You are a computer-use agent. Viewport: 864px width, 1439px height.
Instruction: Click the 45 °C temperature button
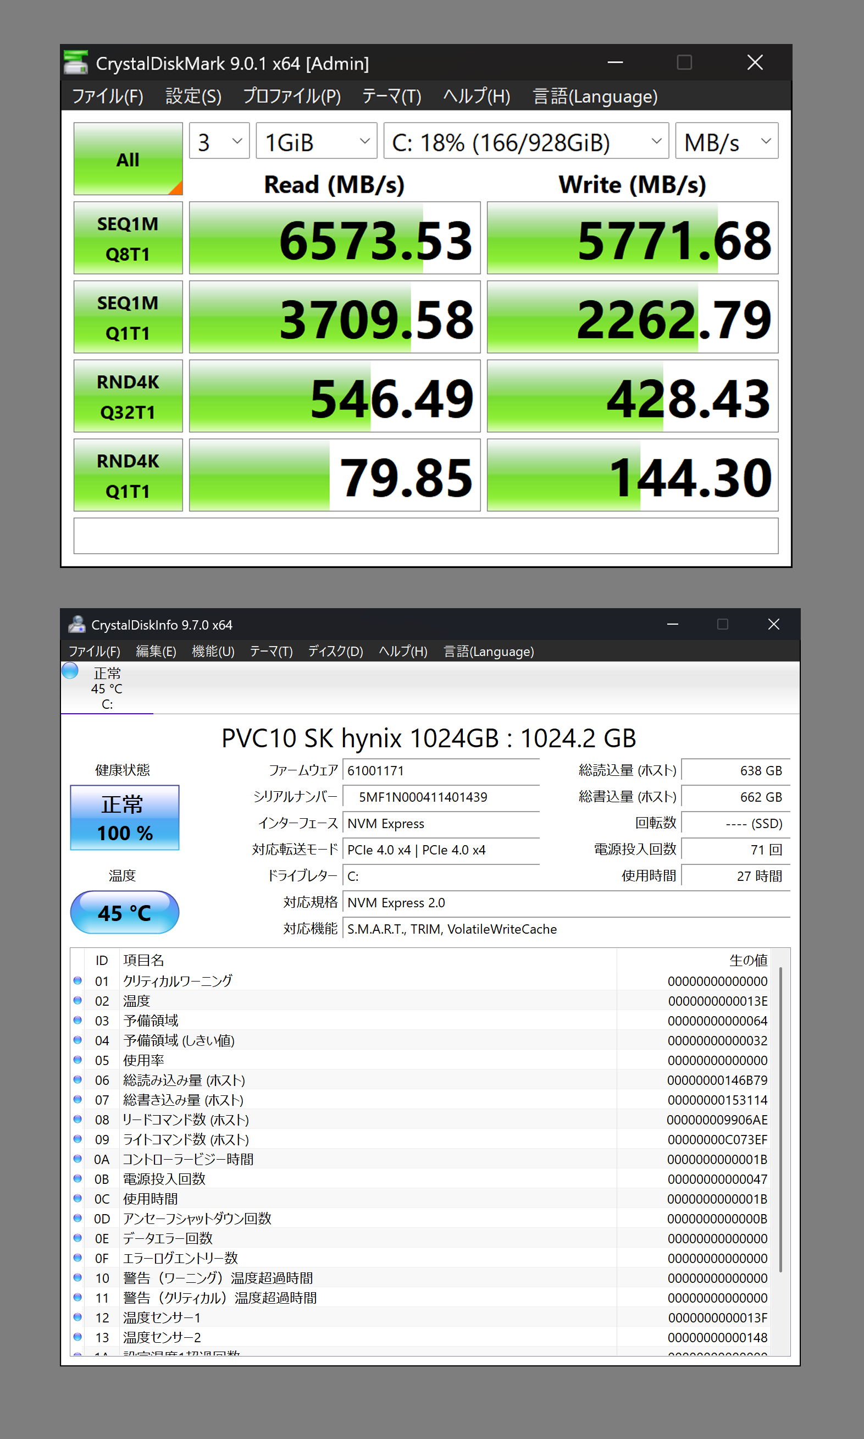[x=125, y=913]
